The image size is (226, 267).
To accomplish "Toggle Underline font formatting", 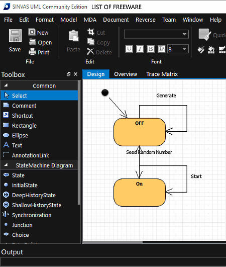I will point(129,49).
